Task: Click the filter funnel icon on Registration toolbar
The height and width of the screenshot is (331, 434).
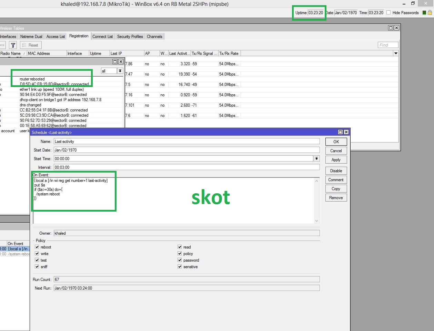Action: tap(13, 45)
